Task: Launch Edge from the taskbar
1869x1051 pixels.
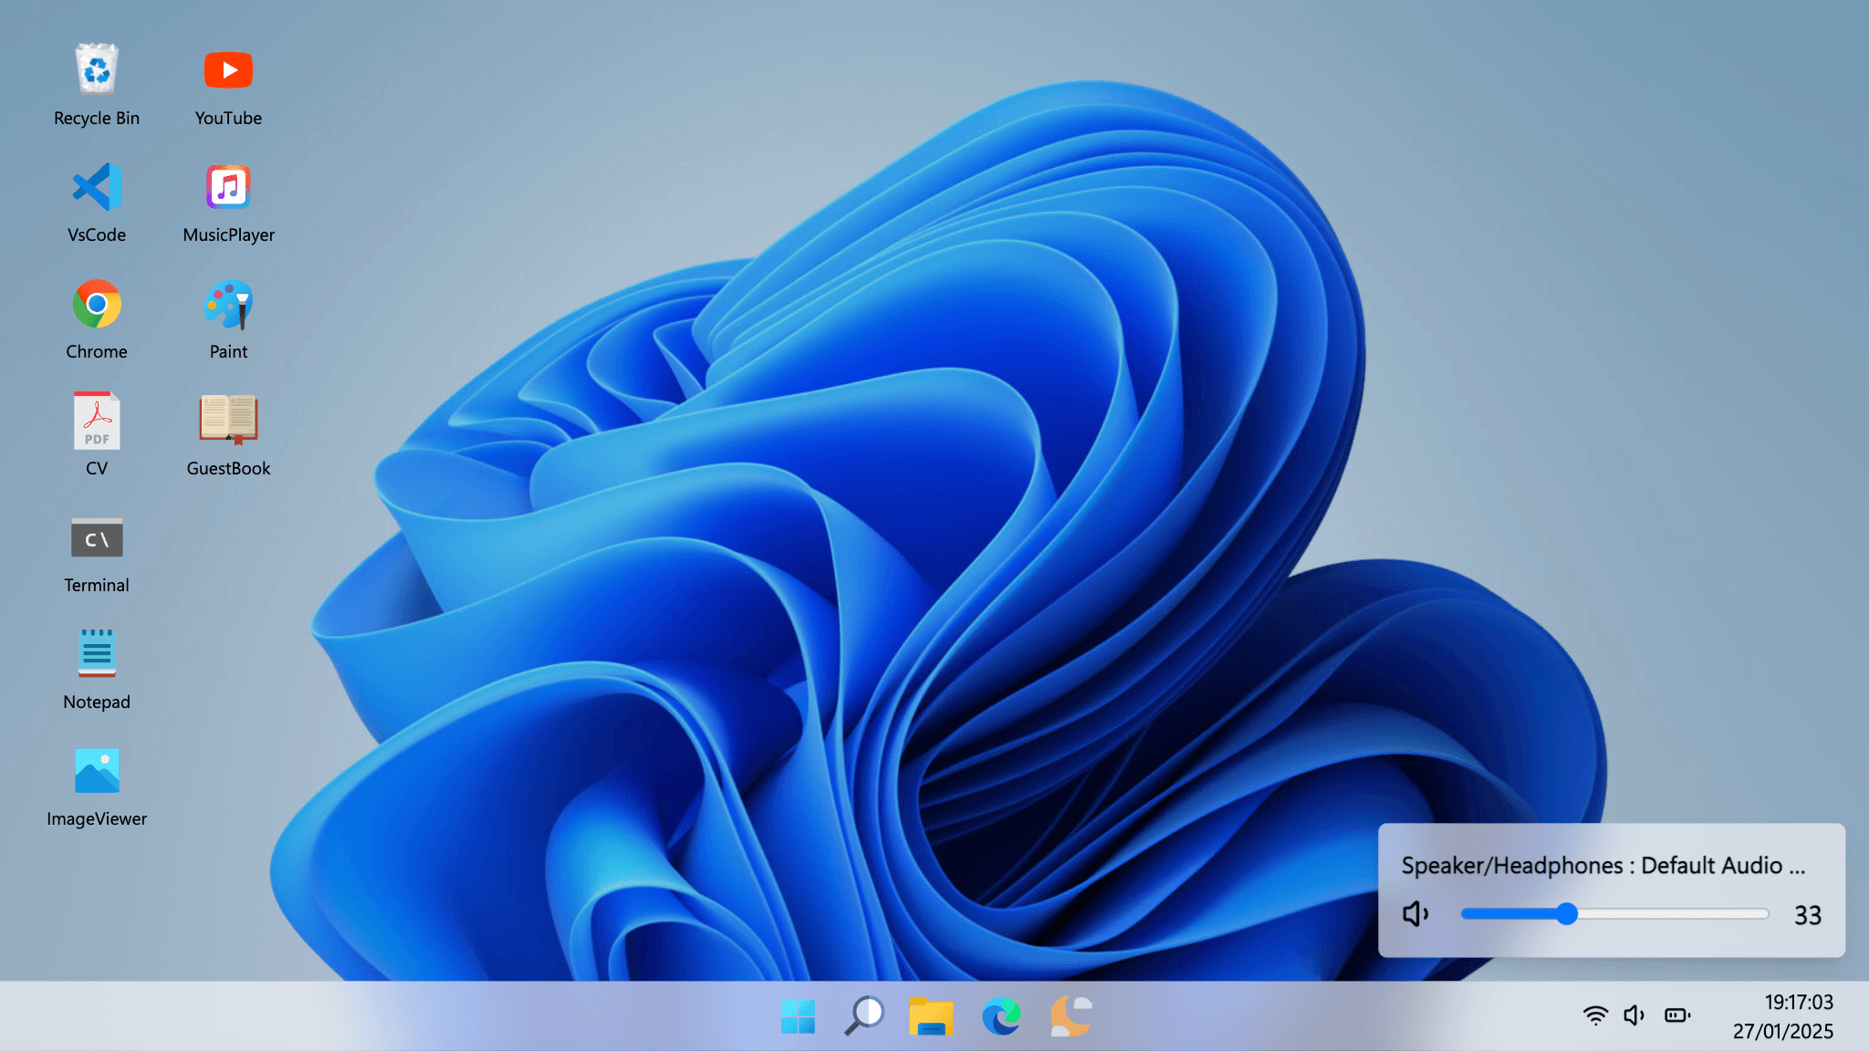Action: point(1001,1015)
